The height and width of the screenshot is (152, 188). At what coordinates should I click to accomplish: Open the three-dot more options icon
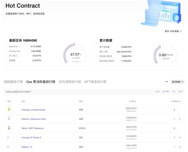(167, 82)
